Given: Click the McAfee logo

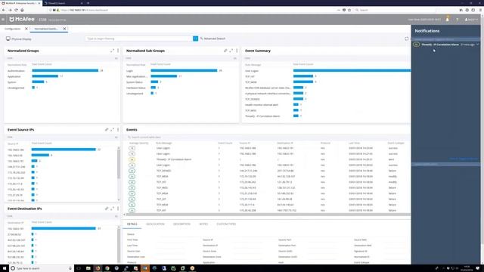Looking at the screenshot, I should tap(22, 20).
